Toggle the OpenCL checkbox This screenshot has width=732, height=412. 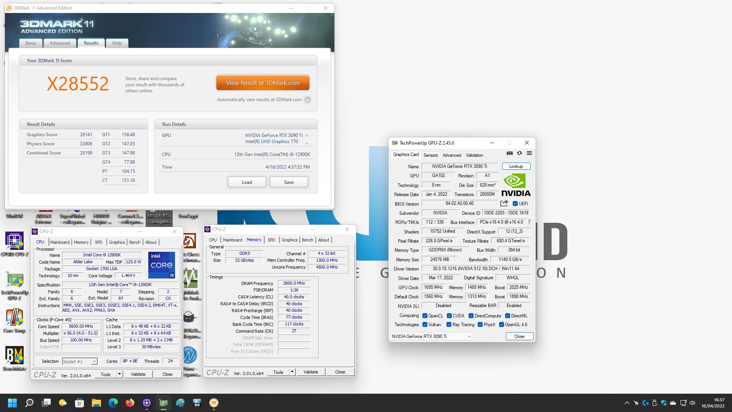[x=425, y=316]
